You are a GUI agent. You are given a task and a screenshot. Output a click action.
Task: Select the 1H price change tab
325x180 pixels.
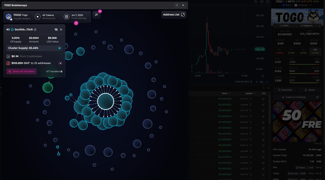pyautogui.click(x=291, y=51)
